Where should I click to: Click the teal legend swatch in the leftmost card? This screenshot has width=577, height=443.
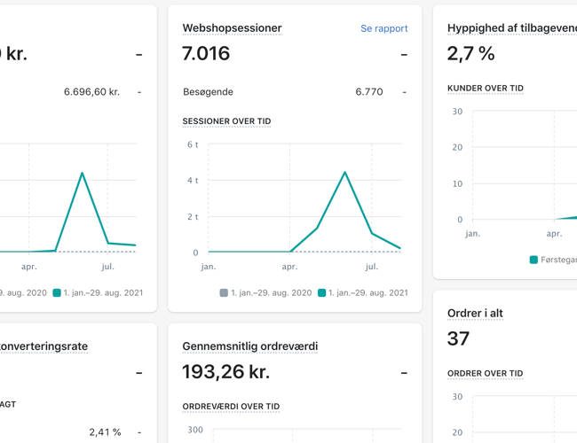[57, 292]
